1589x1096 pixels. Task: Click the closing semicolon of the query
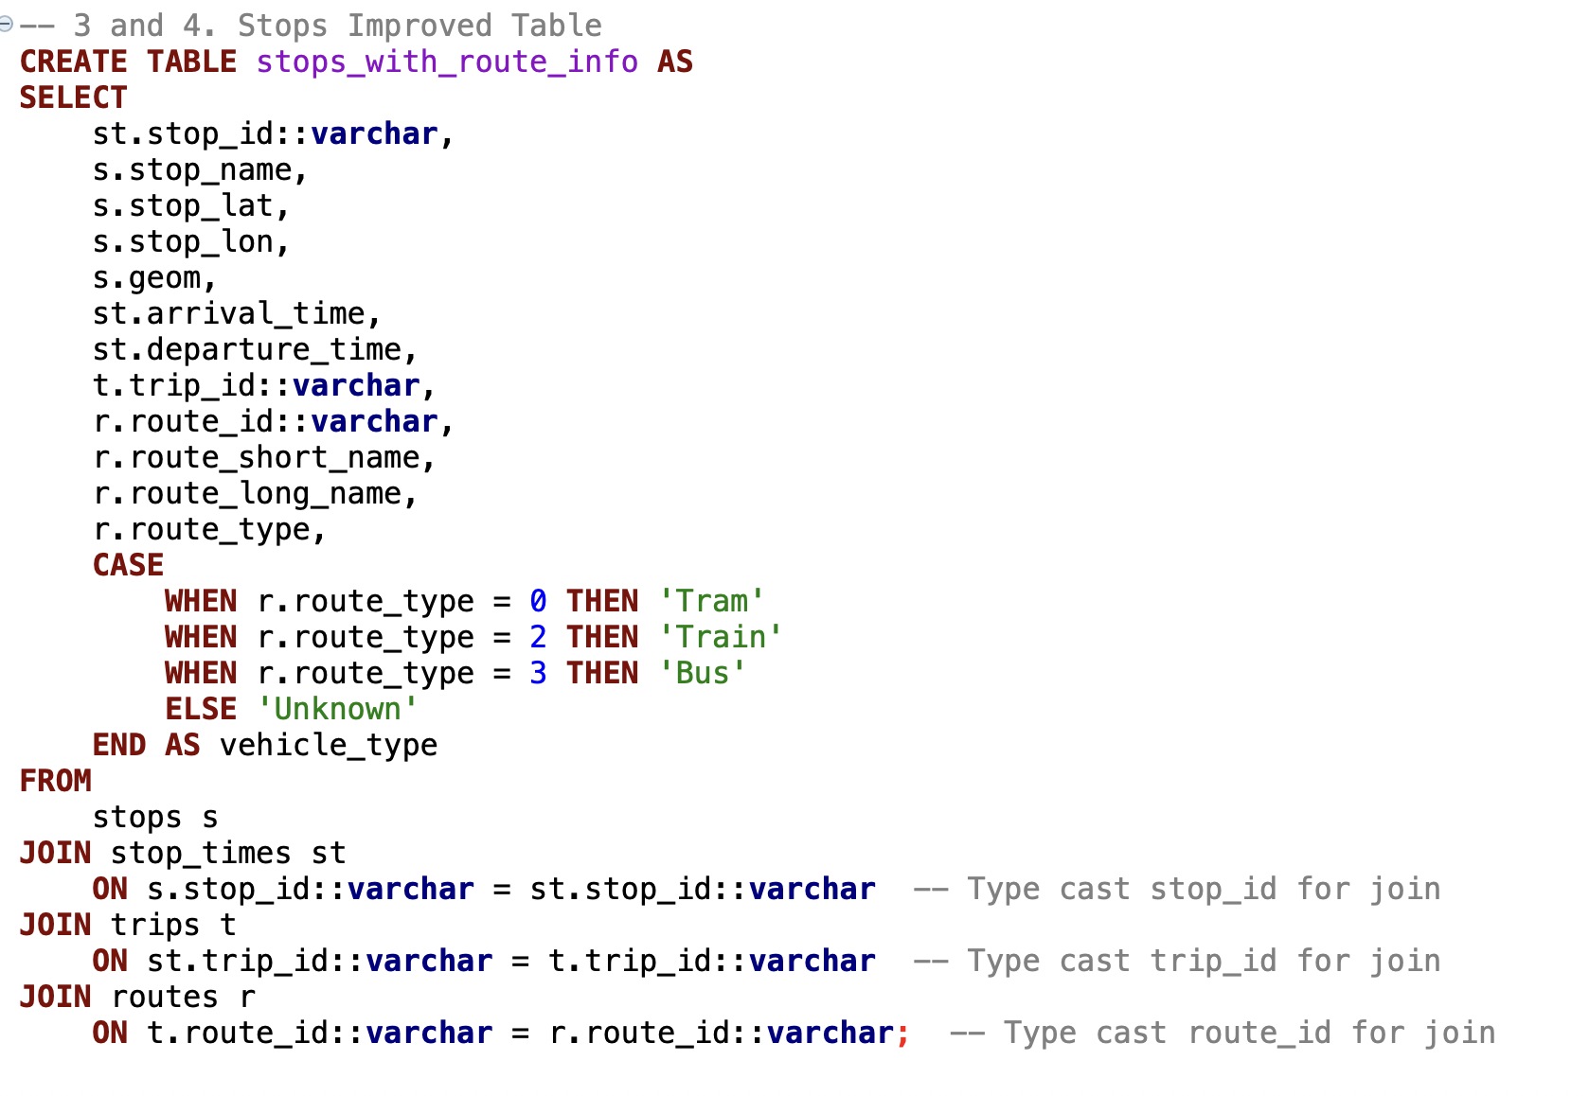point(903,1034)
